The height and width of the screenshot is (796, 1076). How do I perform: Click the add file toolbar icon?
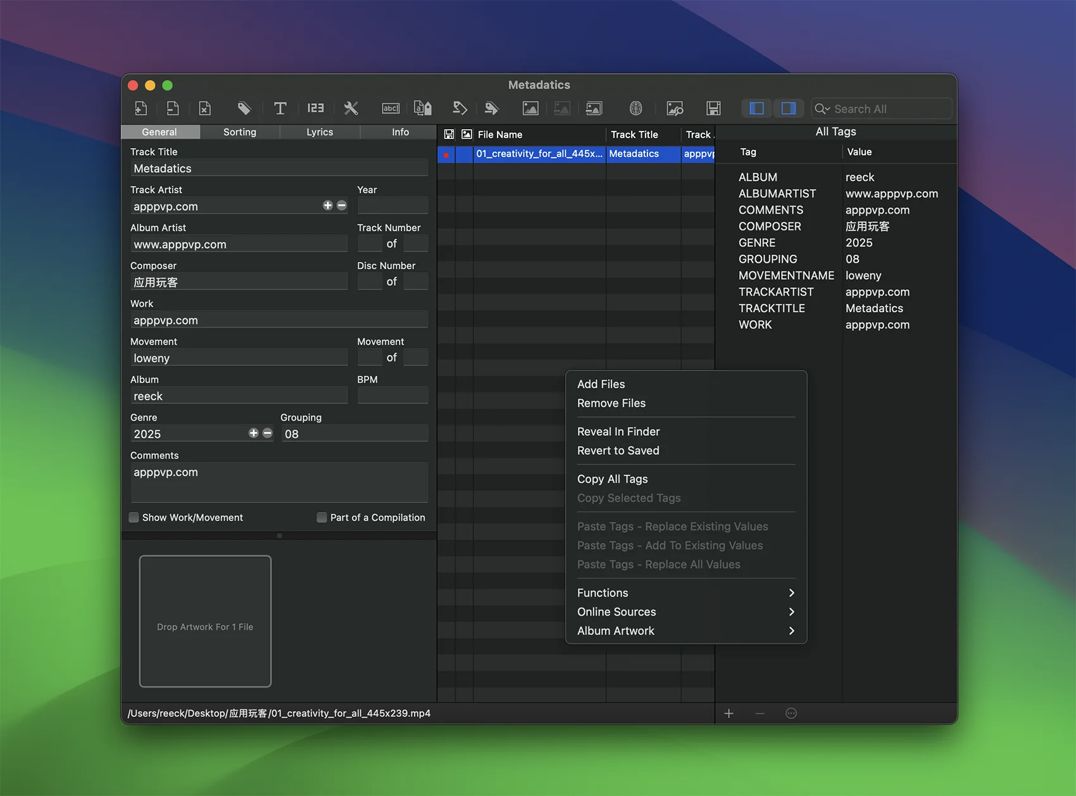[x=141, y=108]
